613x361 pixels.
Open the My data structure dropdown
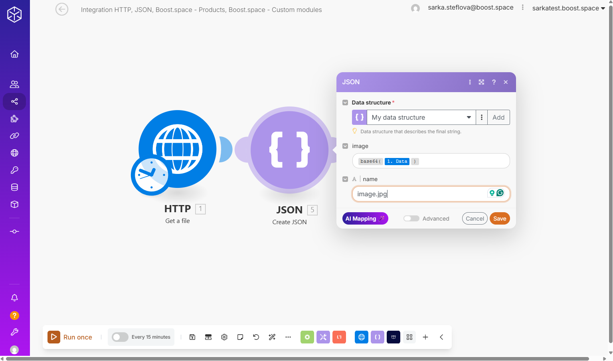421,117
